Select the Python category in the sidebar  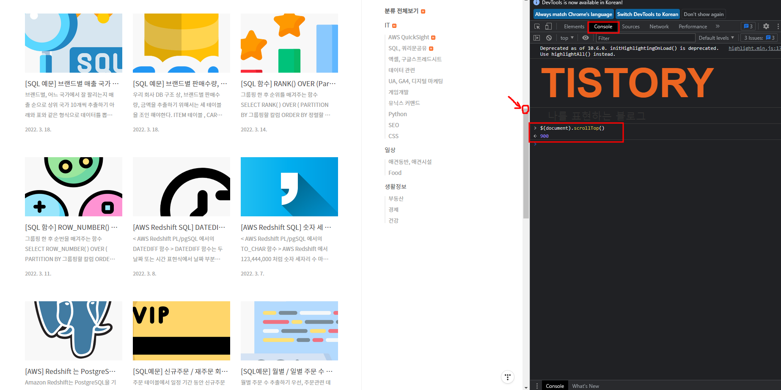coord(397,114)
